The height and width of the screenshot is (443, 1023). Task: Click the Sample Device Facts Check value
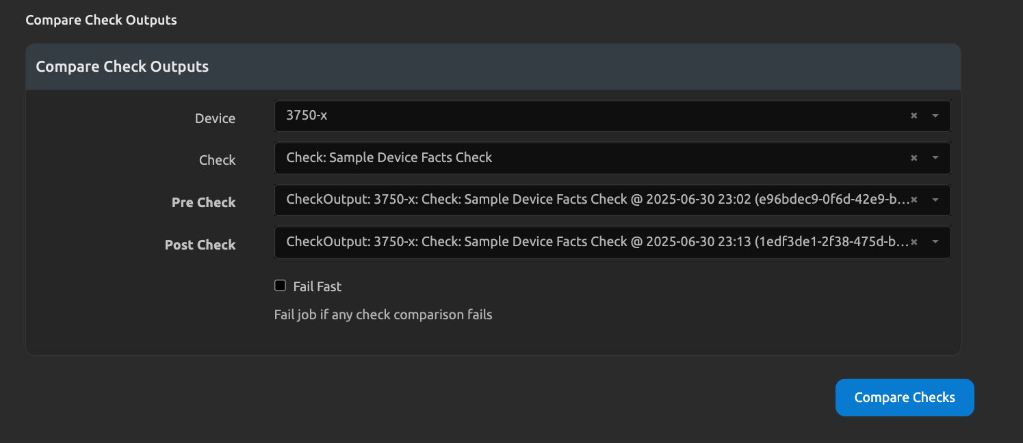coord(389,158)
